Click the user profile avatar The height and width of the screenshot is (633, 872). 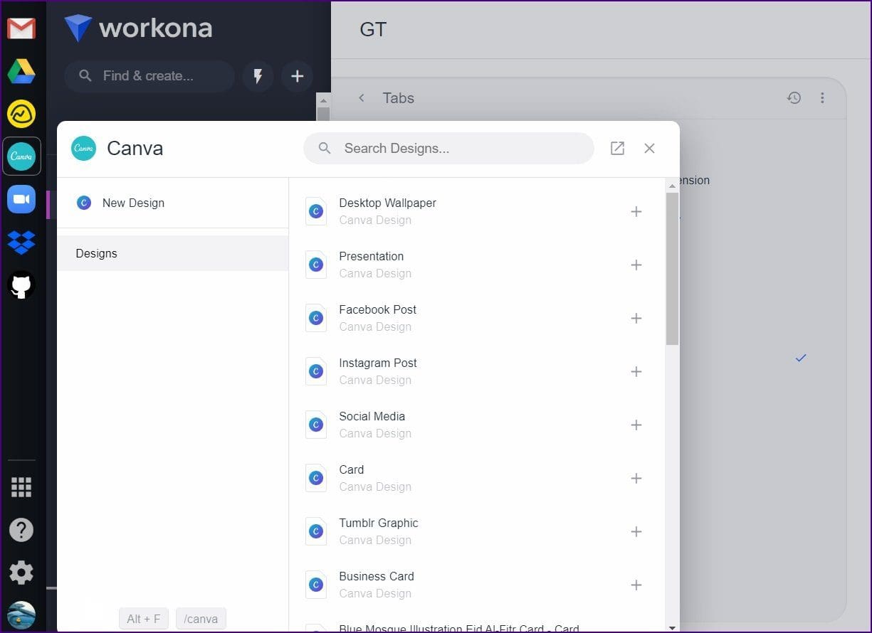(x=21, y=615)
